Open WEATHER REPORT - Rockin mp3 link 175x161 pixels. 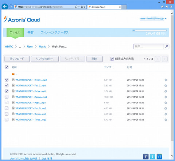click(x=31, y=114)
